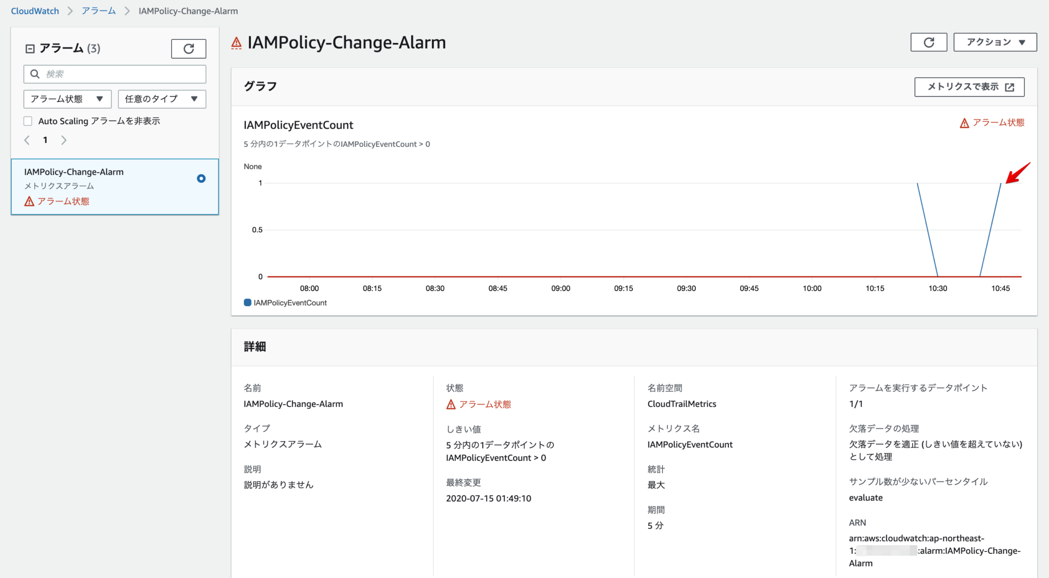Refresh the alarm list panel
The width and height of the screenshot is (1049, 578).
tap(188, 49)
